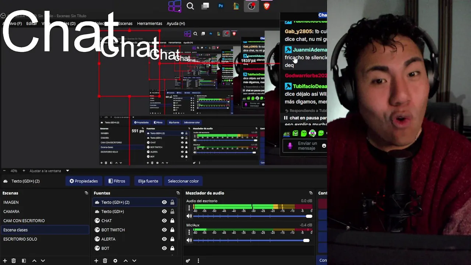Open Audio del escritorio channel options menu
This screenshot has height=265, width=471.
point(189,208)
